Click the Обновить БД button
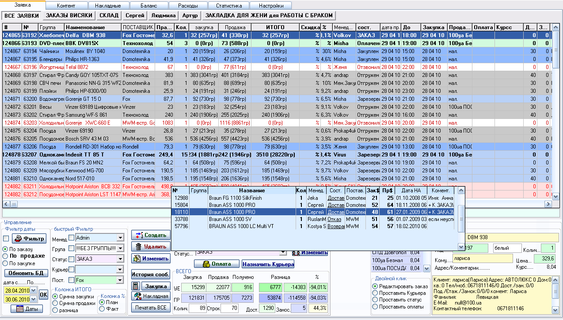Viewport: 563px width, 320px height. pyautogui.click(x=26, y=273)
